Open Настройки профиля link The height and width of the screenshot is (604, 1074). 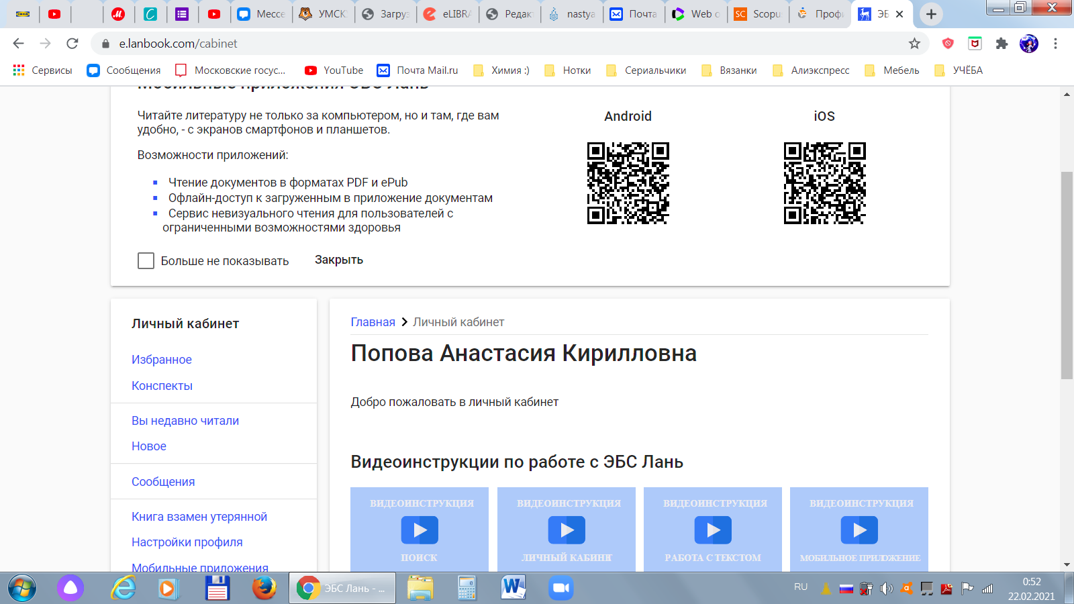click(x=187, y=542)
